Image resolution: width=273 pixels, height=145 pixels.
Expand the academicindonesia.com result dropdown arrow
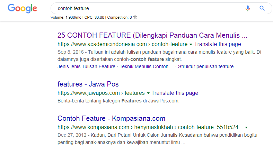[191, 44]
